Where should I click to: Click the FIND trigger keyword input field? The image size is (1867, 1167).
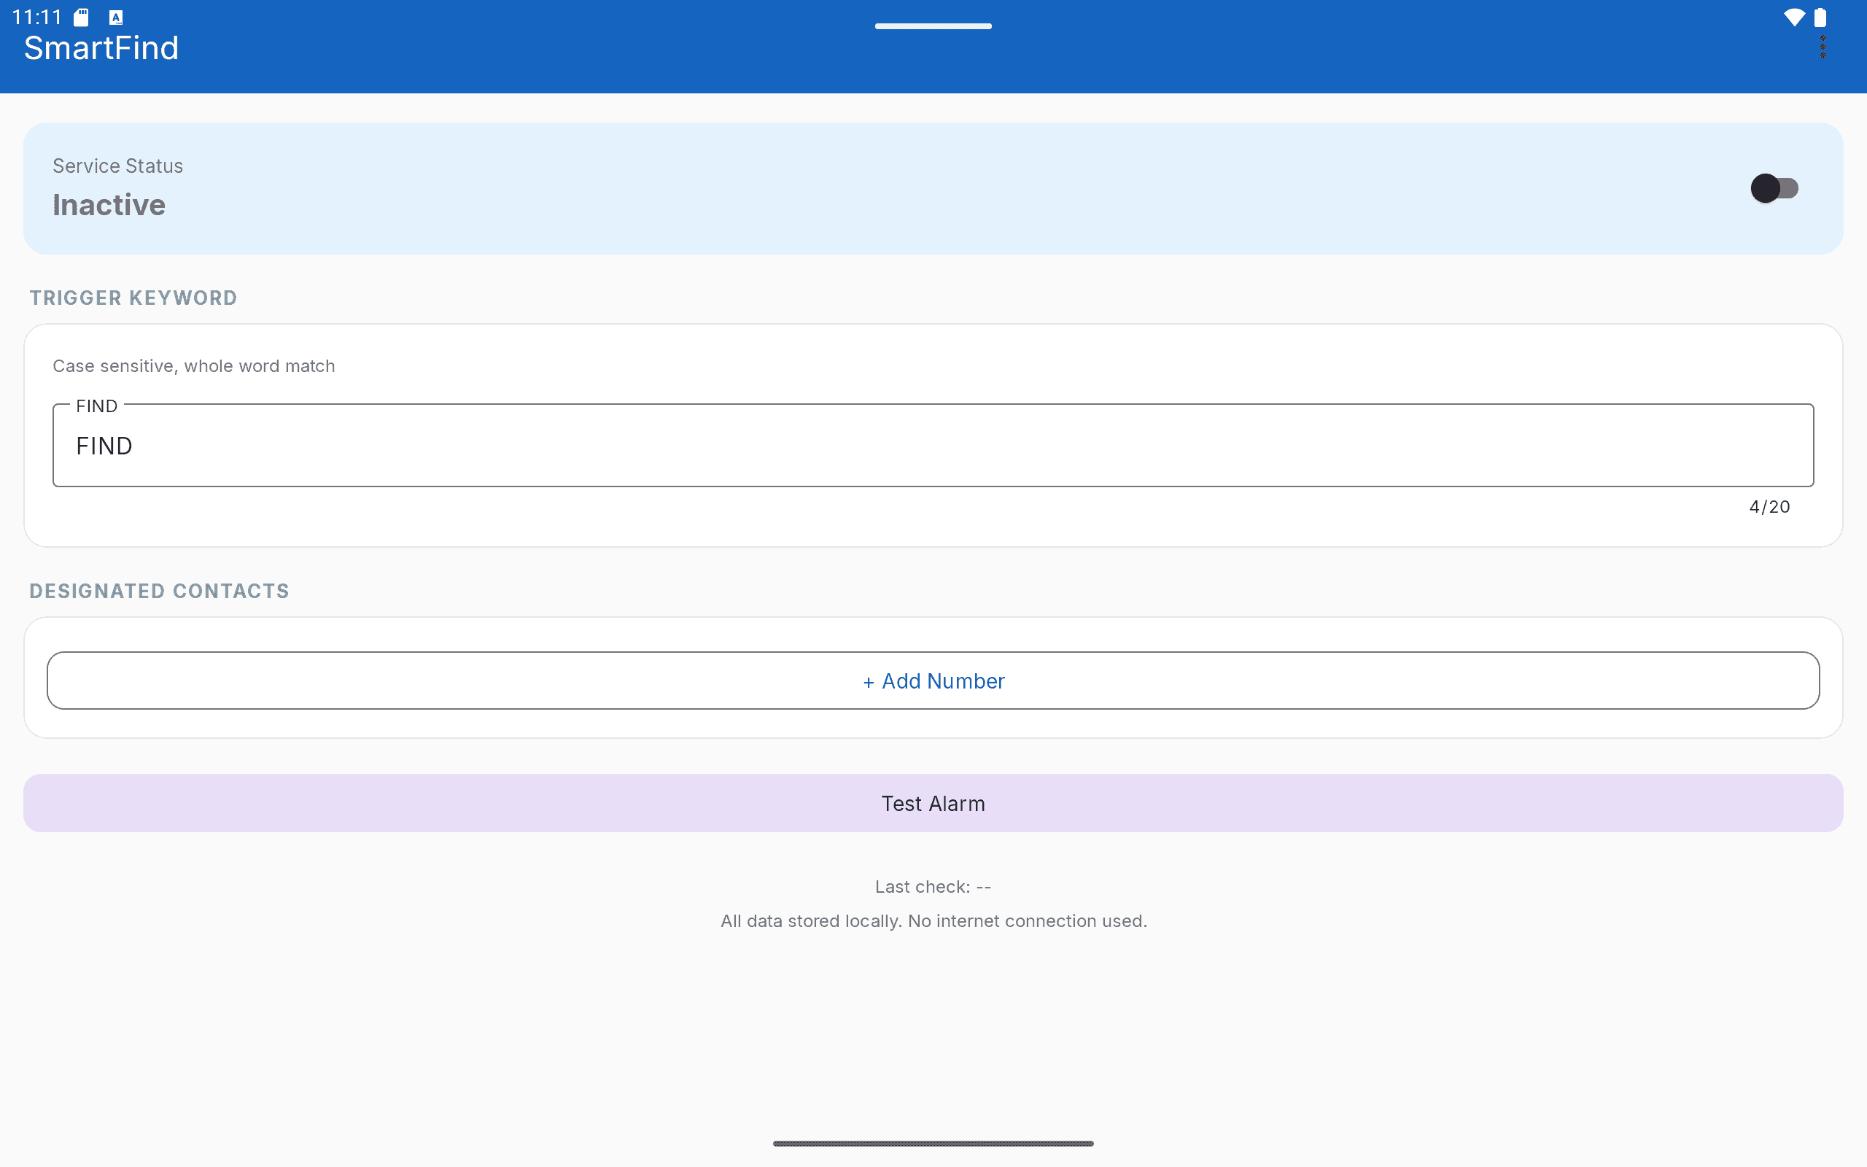point(933,446)
